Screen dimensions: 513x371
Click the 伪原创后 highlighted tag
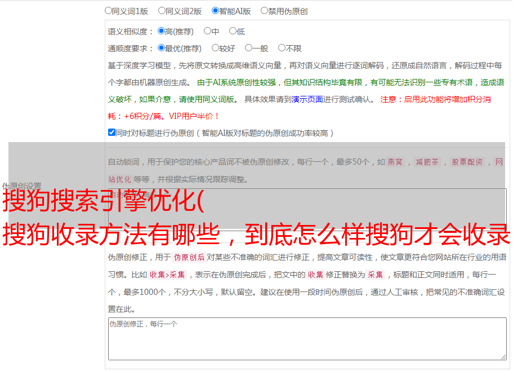pos(189,257)
